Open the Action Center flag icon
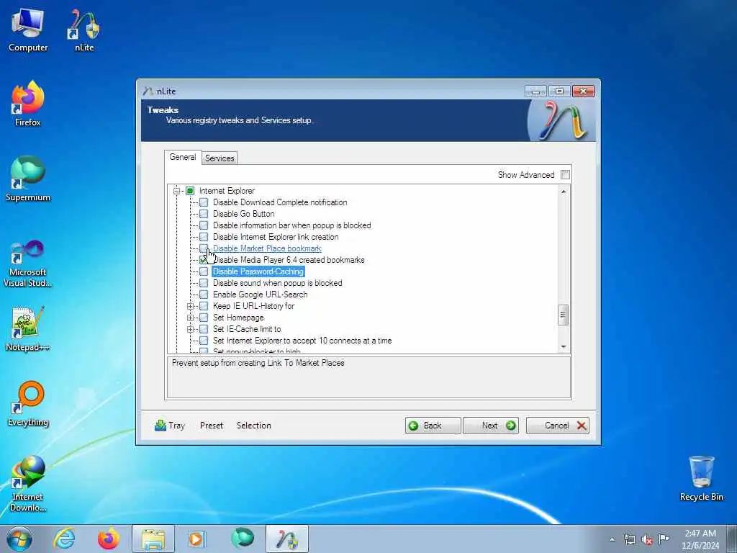 (x=664, y=539)
